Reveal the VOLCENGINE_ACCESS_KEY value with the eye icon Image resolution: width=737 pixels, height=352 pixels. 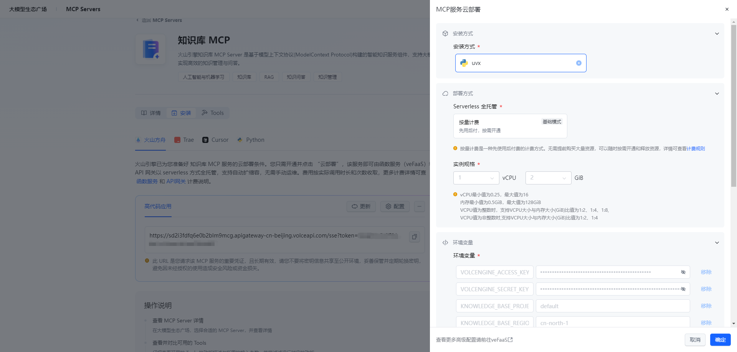tap(683, 272)
